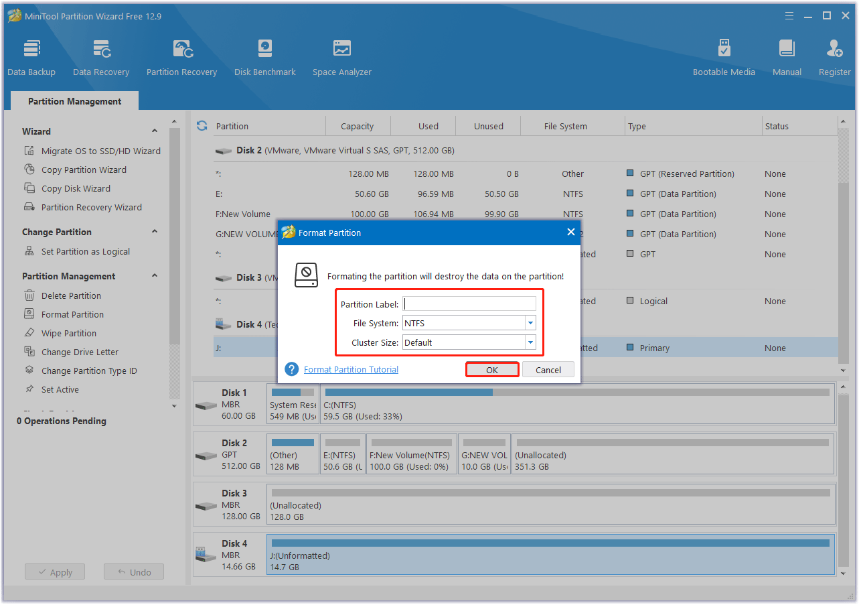Click the Apply button
Viewport: 859px width, 605px height.
[x=55, y=572]
